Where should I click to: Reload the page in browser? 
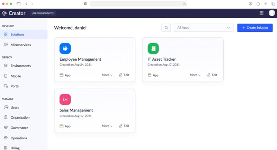tap(184, 4)
